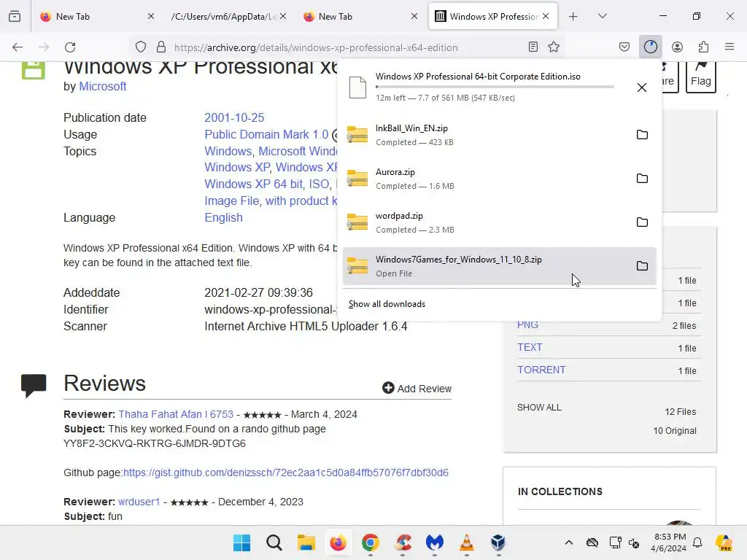The image size is (747, 560).
Task: Open taskbar Search
Action: click(x=274, y=542)
